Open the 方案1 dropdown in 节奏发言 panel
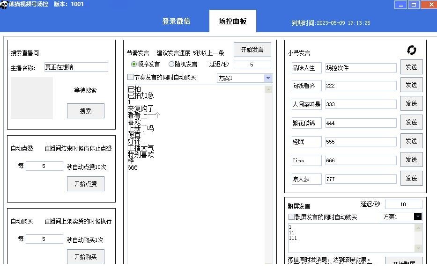Viewport: 437px width, 275px height. point(268,78)
